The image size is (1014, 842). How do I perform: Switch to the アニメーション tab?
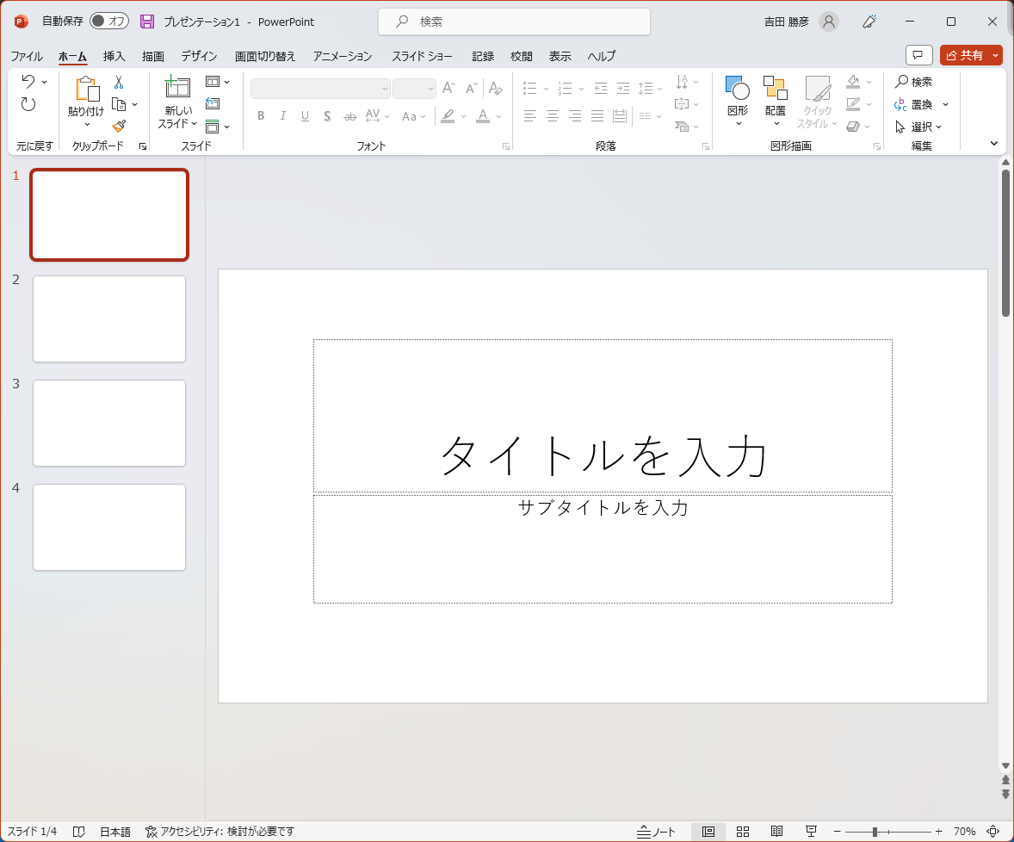click(342, 56)
